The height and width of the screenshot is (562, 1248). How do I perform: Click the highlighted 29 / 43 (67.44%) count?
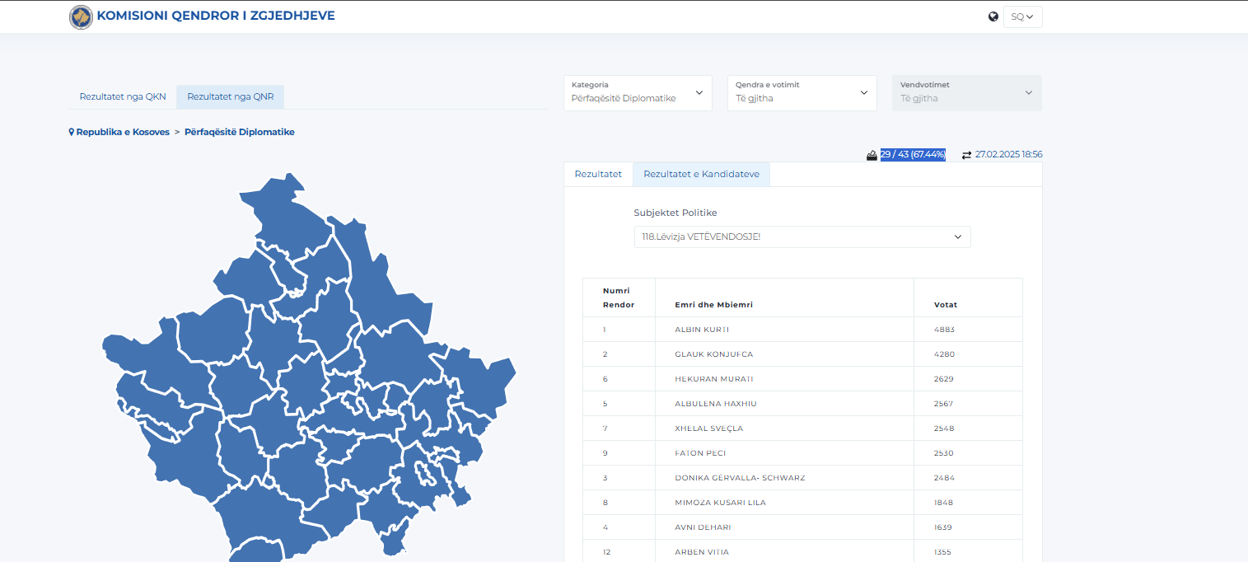point(913,155)
